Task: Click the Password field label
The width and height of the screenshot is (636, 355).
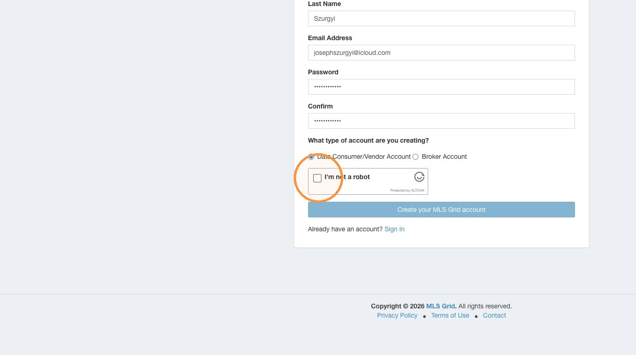Action: click(323, 72)
